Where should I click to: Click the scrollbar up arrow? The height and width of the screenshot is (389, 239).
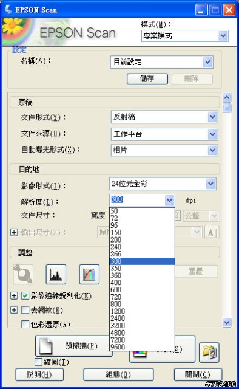(227, 98)
